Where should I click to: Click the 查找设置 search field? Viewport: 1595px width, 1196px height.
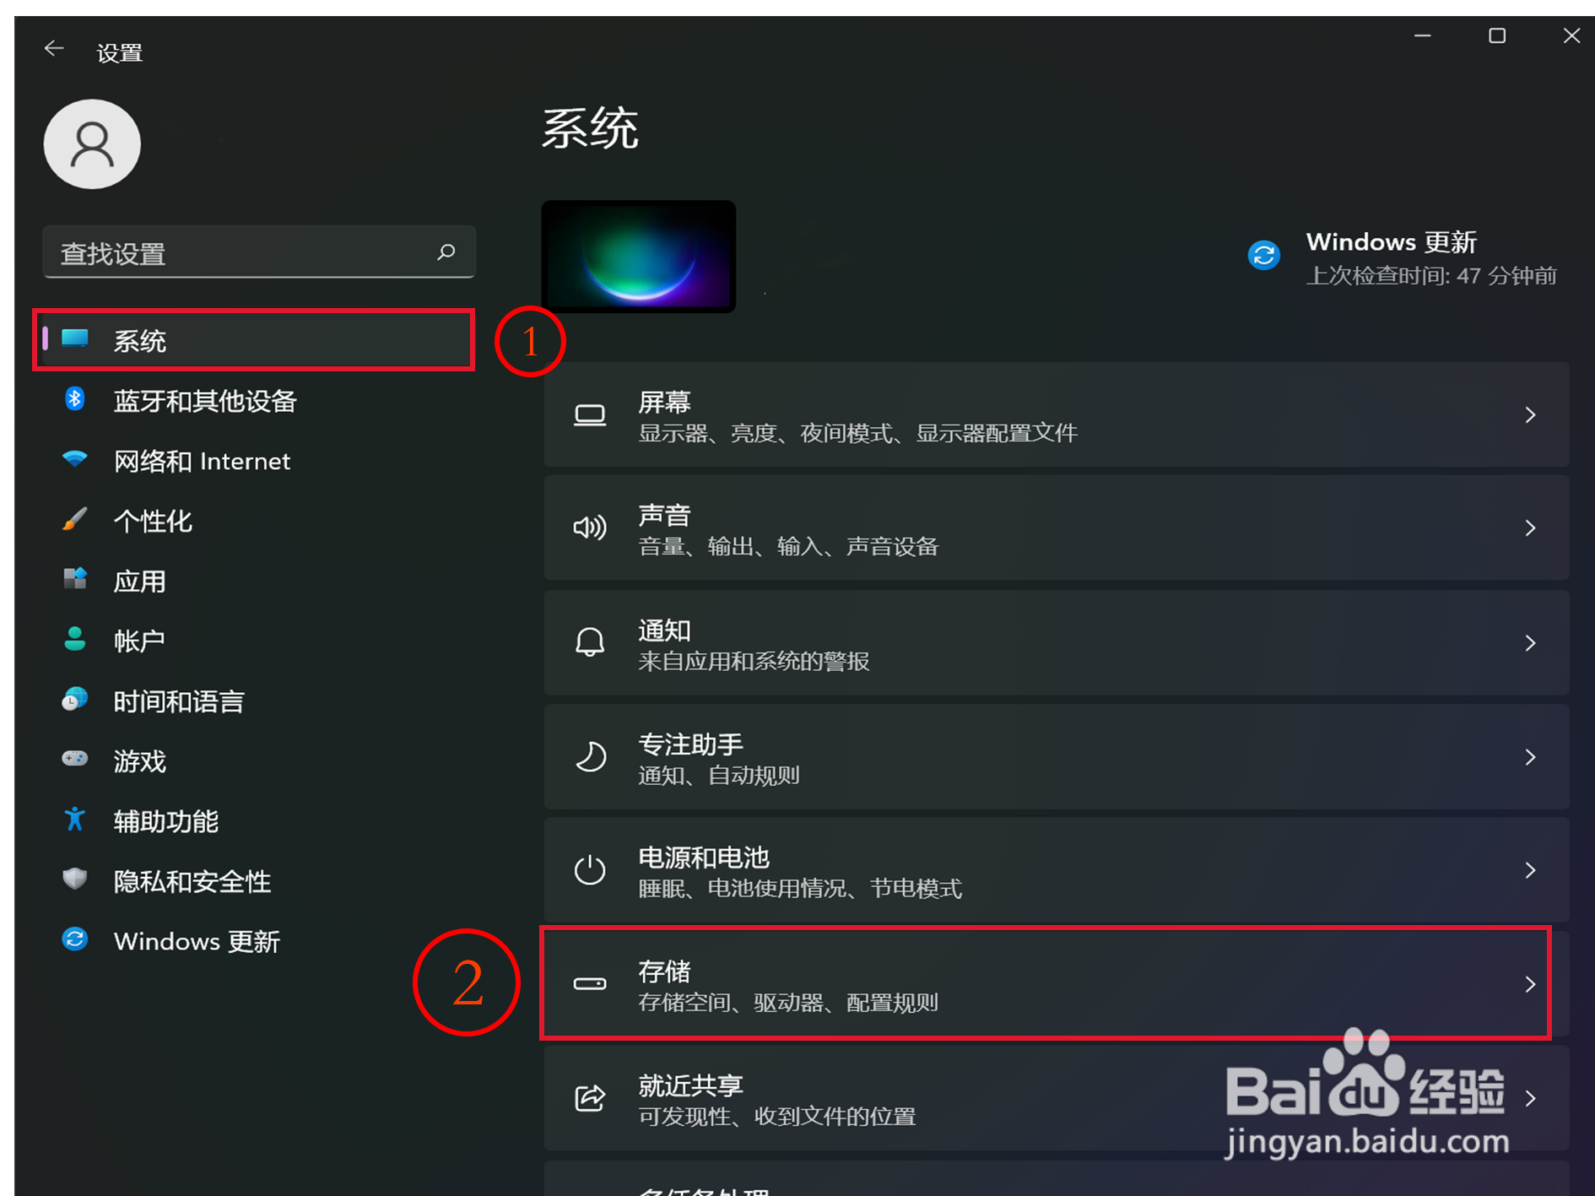coord(259,252)
